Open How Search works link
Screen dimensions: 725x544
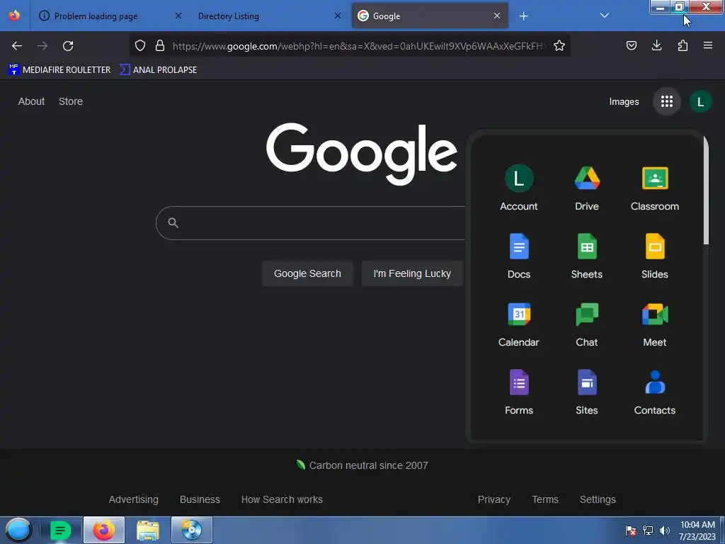point(282,499)
